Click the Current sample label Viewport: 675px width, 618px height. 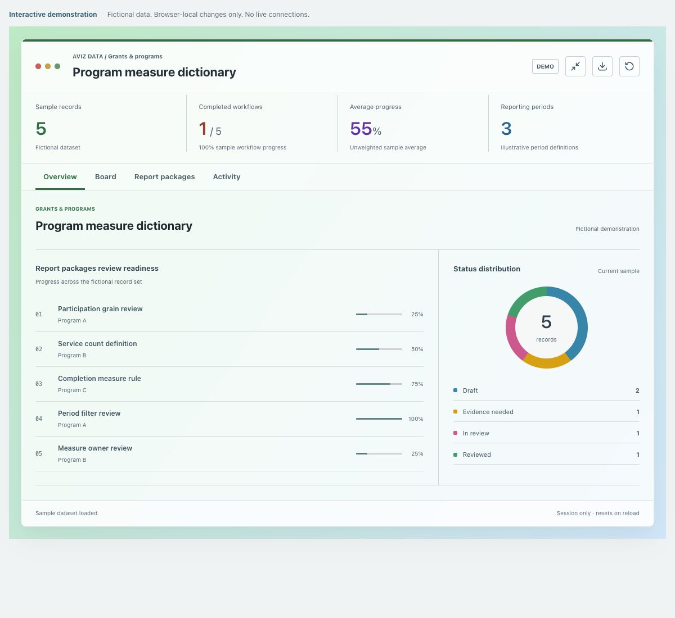pyautogui.click(x=619, y=271)
